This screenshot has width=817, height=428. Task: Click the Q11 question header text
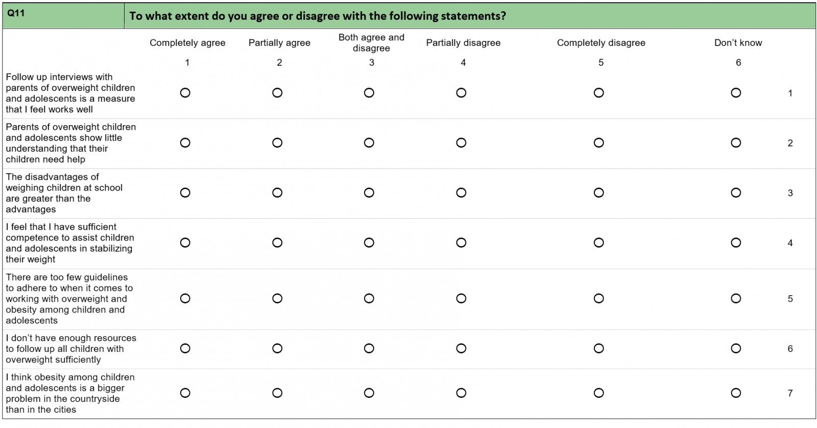[x=317, y=16]
